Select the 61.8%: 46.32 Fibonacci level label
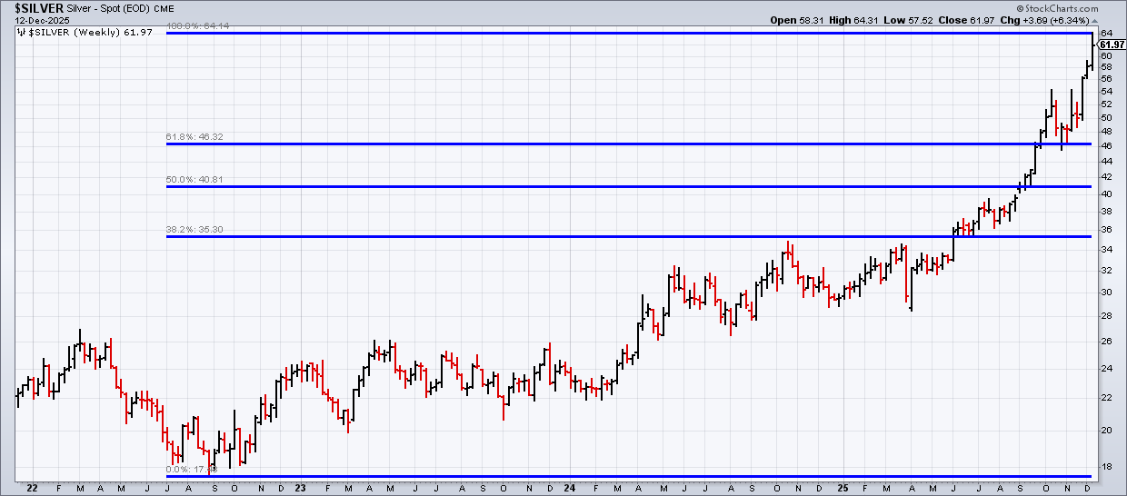The height and width of the screenshot is (496, 1127). [x=194, y=137]
